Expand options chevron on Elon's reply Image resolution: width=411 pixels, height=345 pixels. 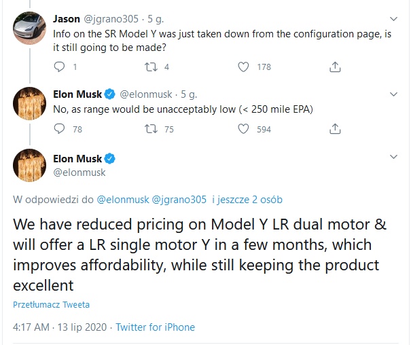[393, 94]
